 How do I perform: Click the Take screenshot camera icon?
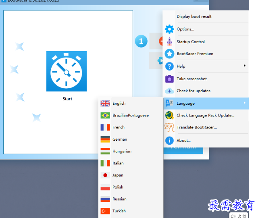coord(169,79)
